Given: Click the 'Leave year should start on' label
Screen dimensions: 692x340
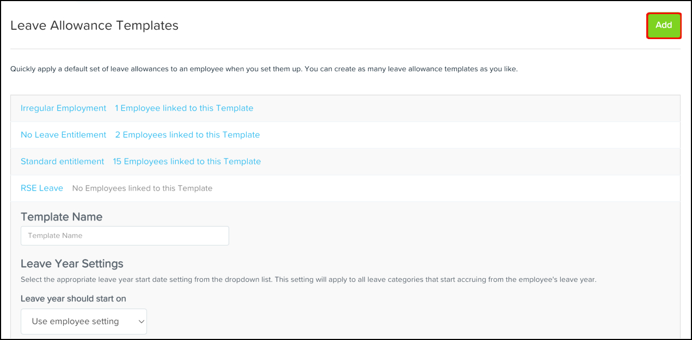Looking at the screenshot, I should pyautogui.click(x=74, y=298).
